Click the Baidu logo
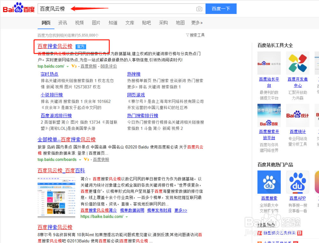 point(19,8)
